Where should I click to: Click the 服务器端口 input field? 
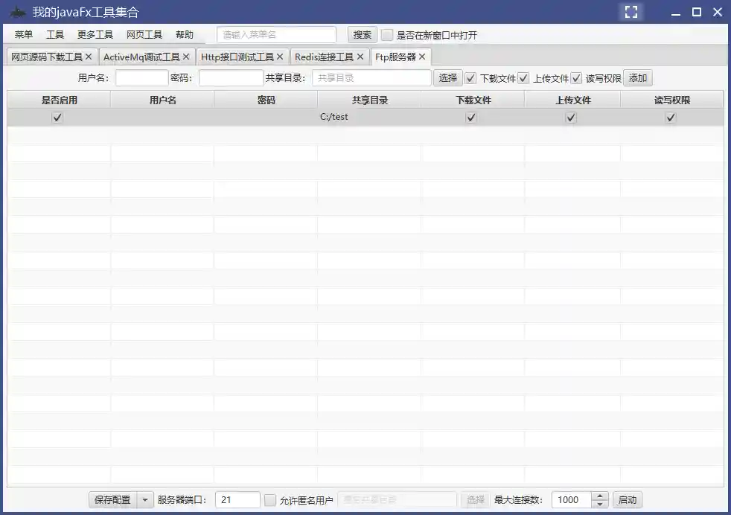237,499
